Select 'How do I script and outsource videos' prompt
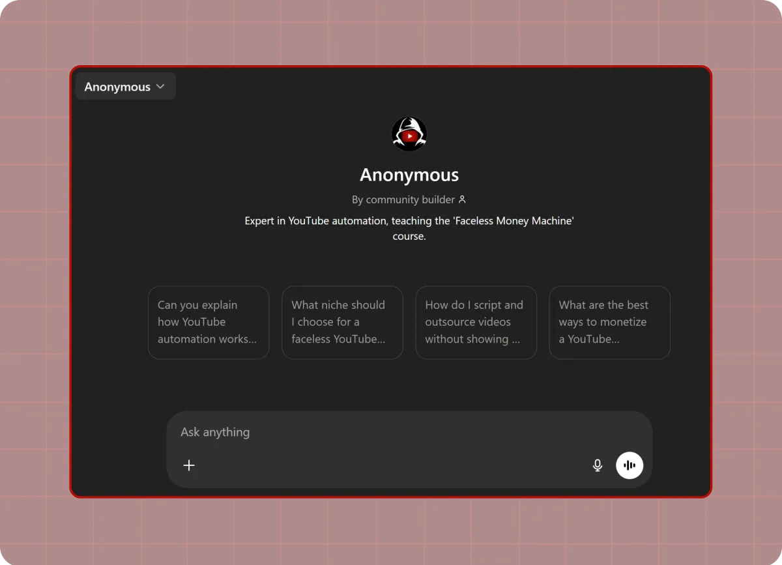Viewport: 782px width, 565px height. 476,323
